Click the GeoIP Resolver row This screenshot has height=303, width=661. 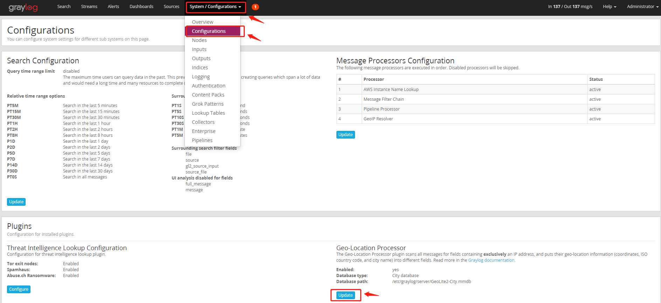(495, 119)
